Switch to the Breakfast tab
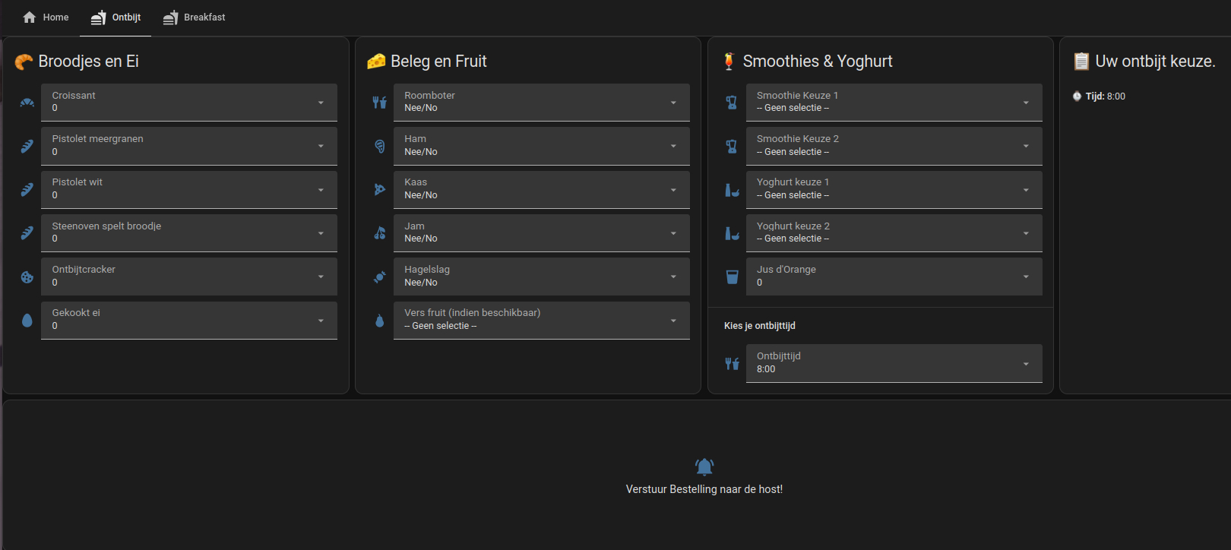Image resolution: width=1231 pixels, height=550 pixels. pos(194,17)
